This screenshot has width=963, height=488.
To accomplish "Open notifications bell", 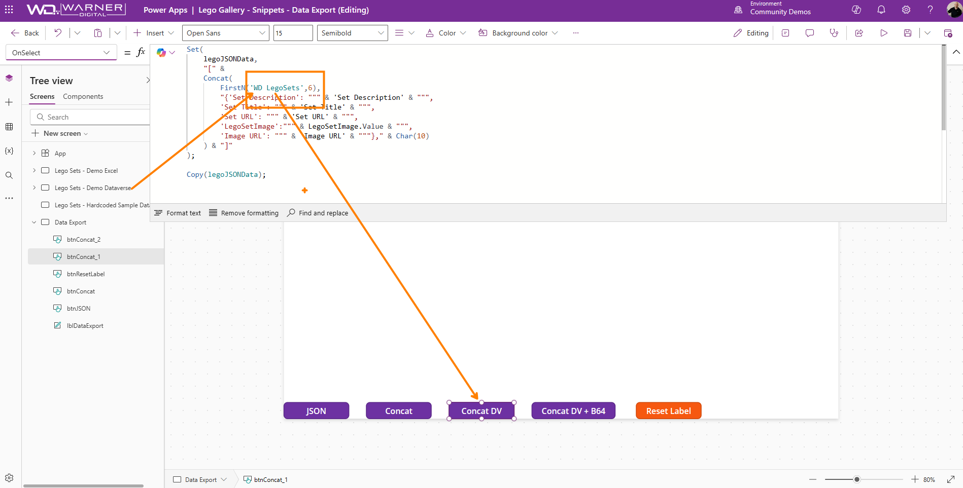I will 881,10.
